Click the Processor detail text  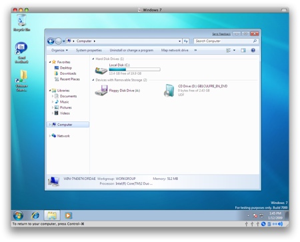pos(126,183)
